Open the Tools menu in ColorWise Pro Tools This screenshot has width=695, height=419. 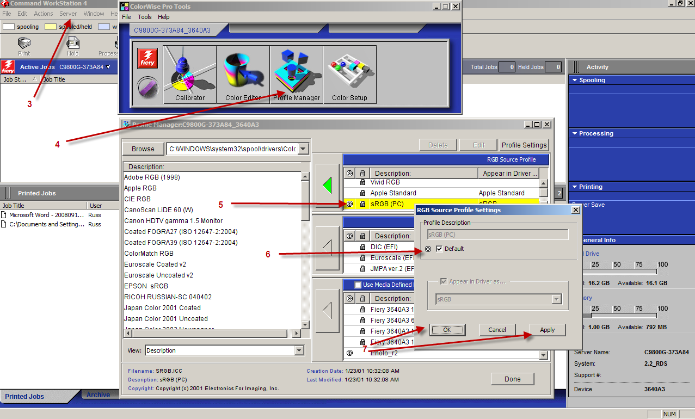tap(145, 17)
